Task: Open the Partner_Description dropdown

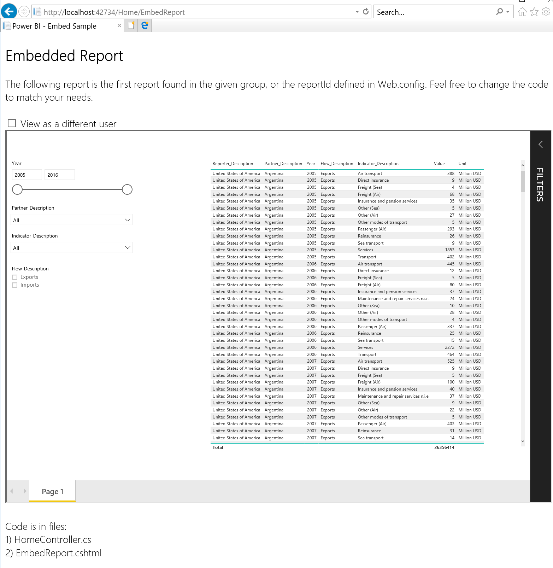Action: point(72,220)
